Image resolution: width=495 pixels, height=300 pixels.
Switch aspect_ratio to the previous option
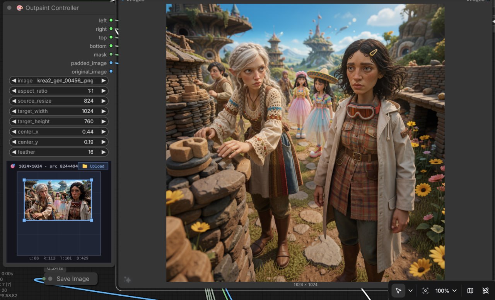(14, 91)
